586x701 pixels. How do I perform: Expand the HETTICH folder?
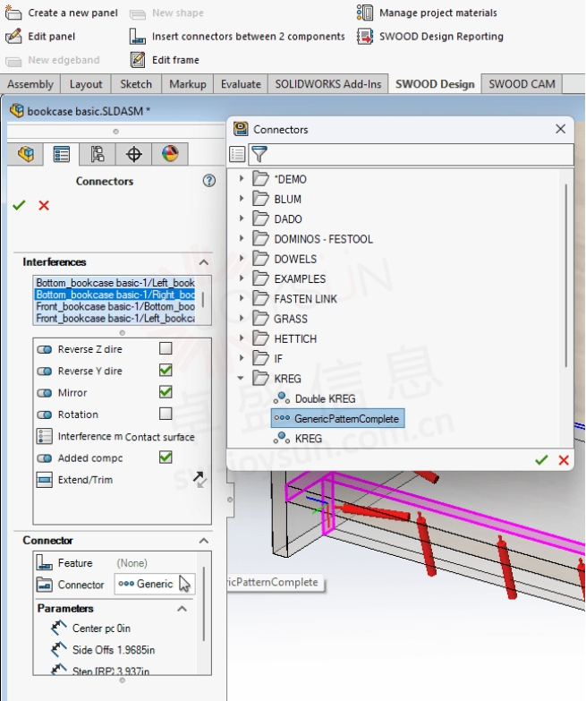242,338
